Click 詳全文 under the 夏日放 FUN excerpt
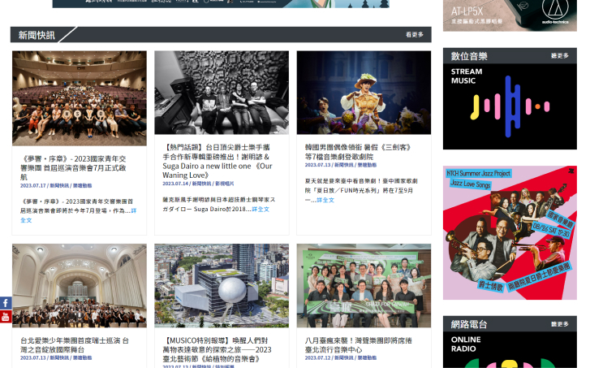This screenshot has width=590, height=368. point(325,200)
